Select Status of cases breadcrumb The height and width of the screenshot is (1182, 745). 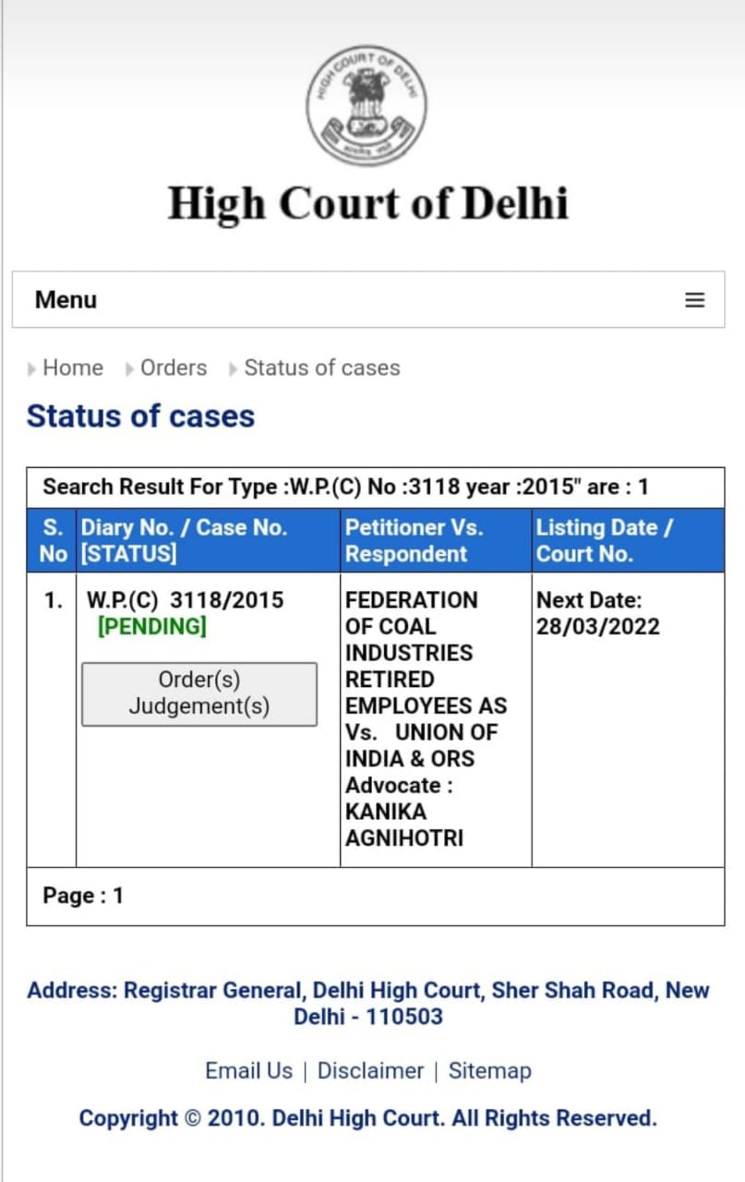pyautogui.click(x=322, y=368)
